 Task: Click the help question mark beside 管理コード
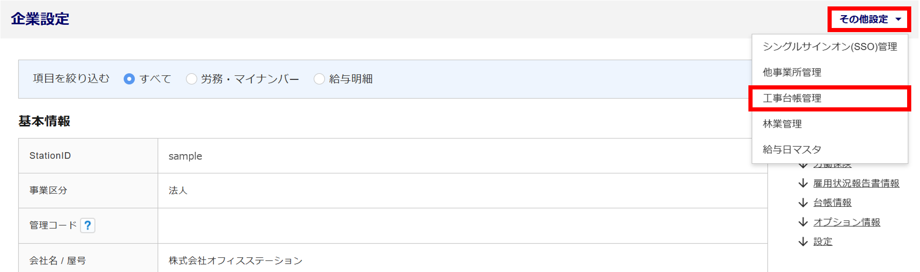87,225
